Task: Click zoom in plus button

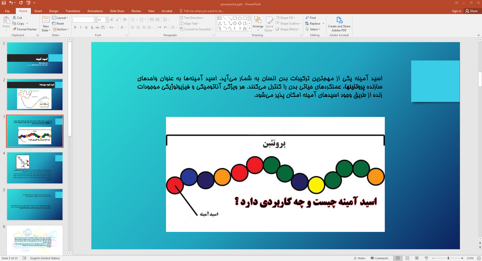Action: (462, 258)
